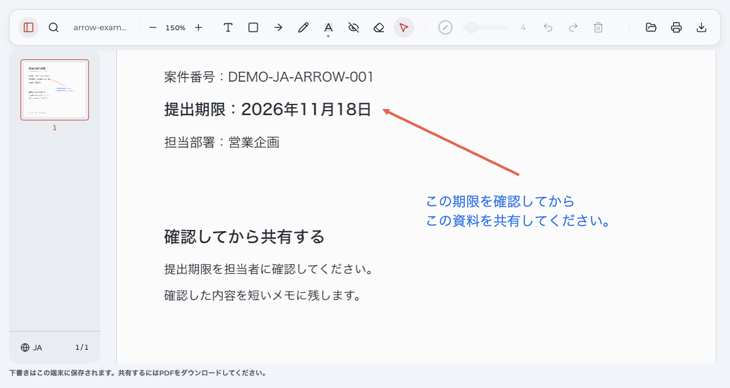Click '提出期限を担当者に確認してください。' text
730x388 pixels.
[269, 269]
